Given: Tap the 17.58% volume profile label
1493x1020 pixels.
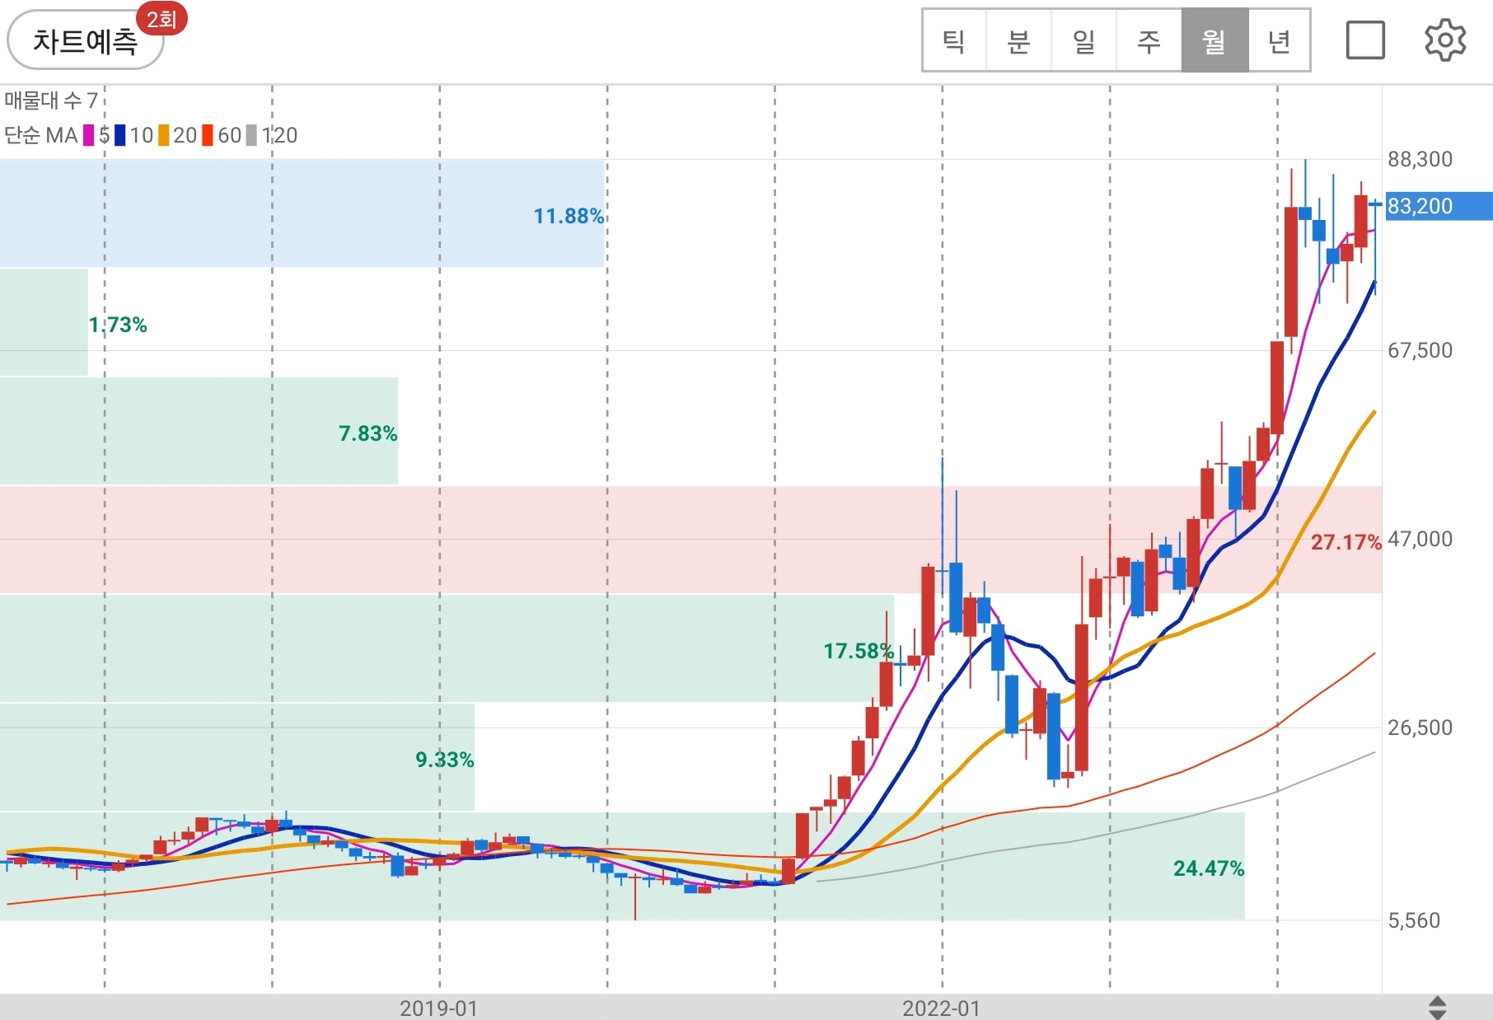Looking at the screenshot, I should pyautogui.click(x=859, y=651).
